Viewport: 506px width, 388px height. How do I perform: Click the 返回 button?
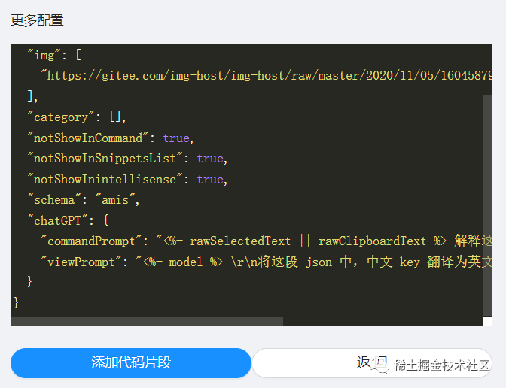[371, 363]
